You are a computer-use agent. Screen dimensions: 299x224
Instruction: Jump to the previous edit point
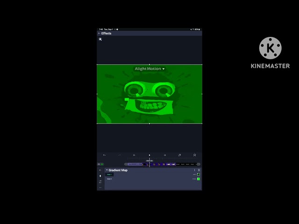[134, 155]
